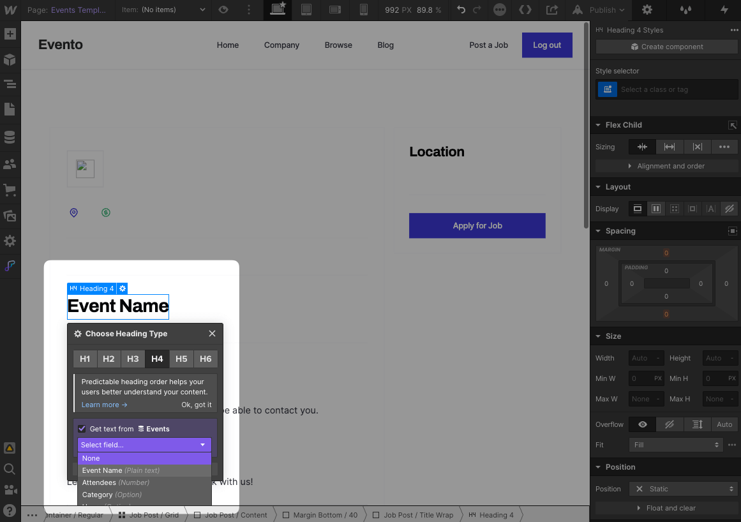
Task: Open the Style panel tab gear
Action: coord(647,10)
